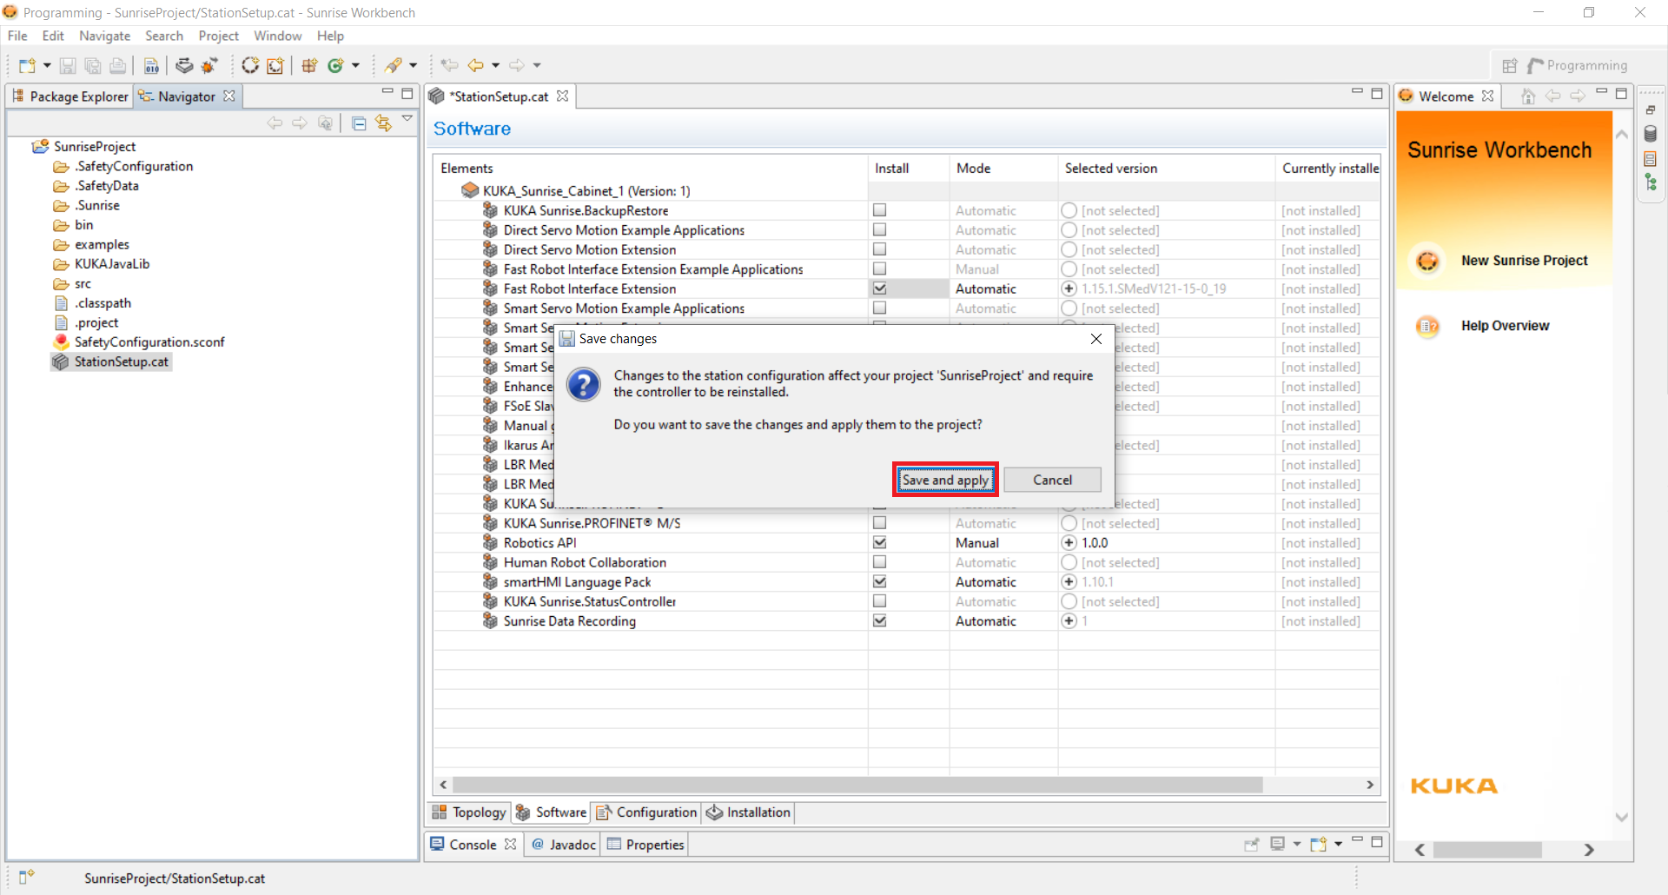This screenshot has height=895, width=1668.
Task: Click the binary 010 file toolbar icon
Action: (x=151, y=65)
